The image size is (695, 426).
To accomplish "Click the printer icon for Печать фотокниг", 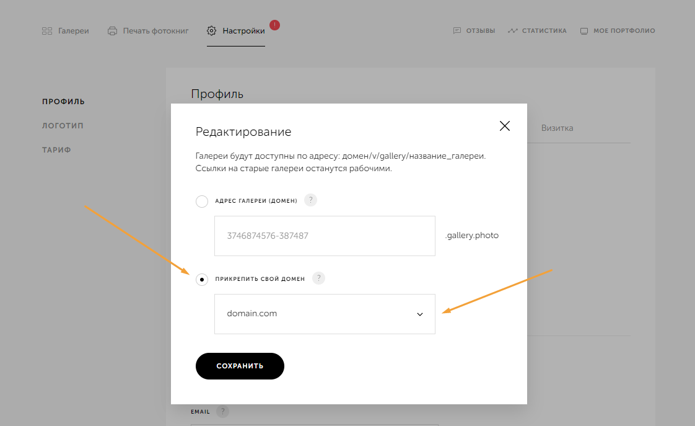I will point(113,31).
